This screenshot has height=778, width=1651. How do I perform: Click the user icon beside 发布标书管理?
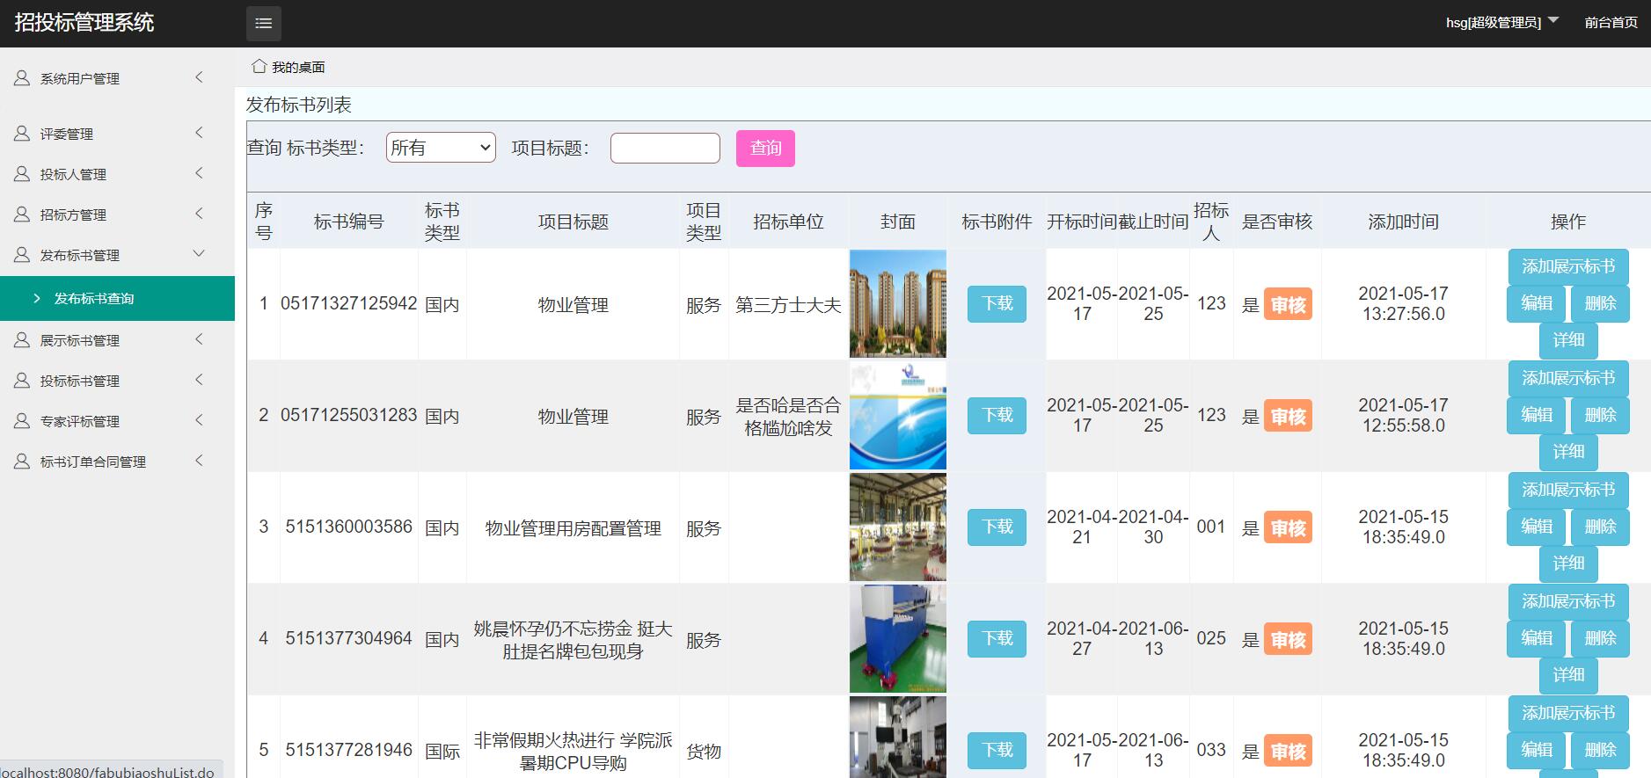22,255
